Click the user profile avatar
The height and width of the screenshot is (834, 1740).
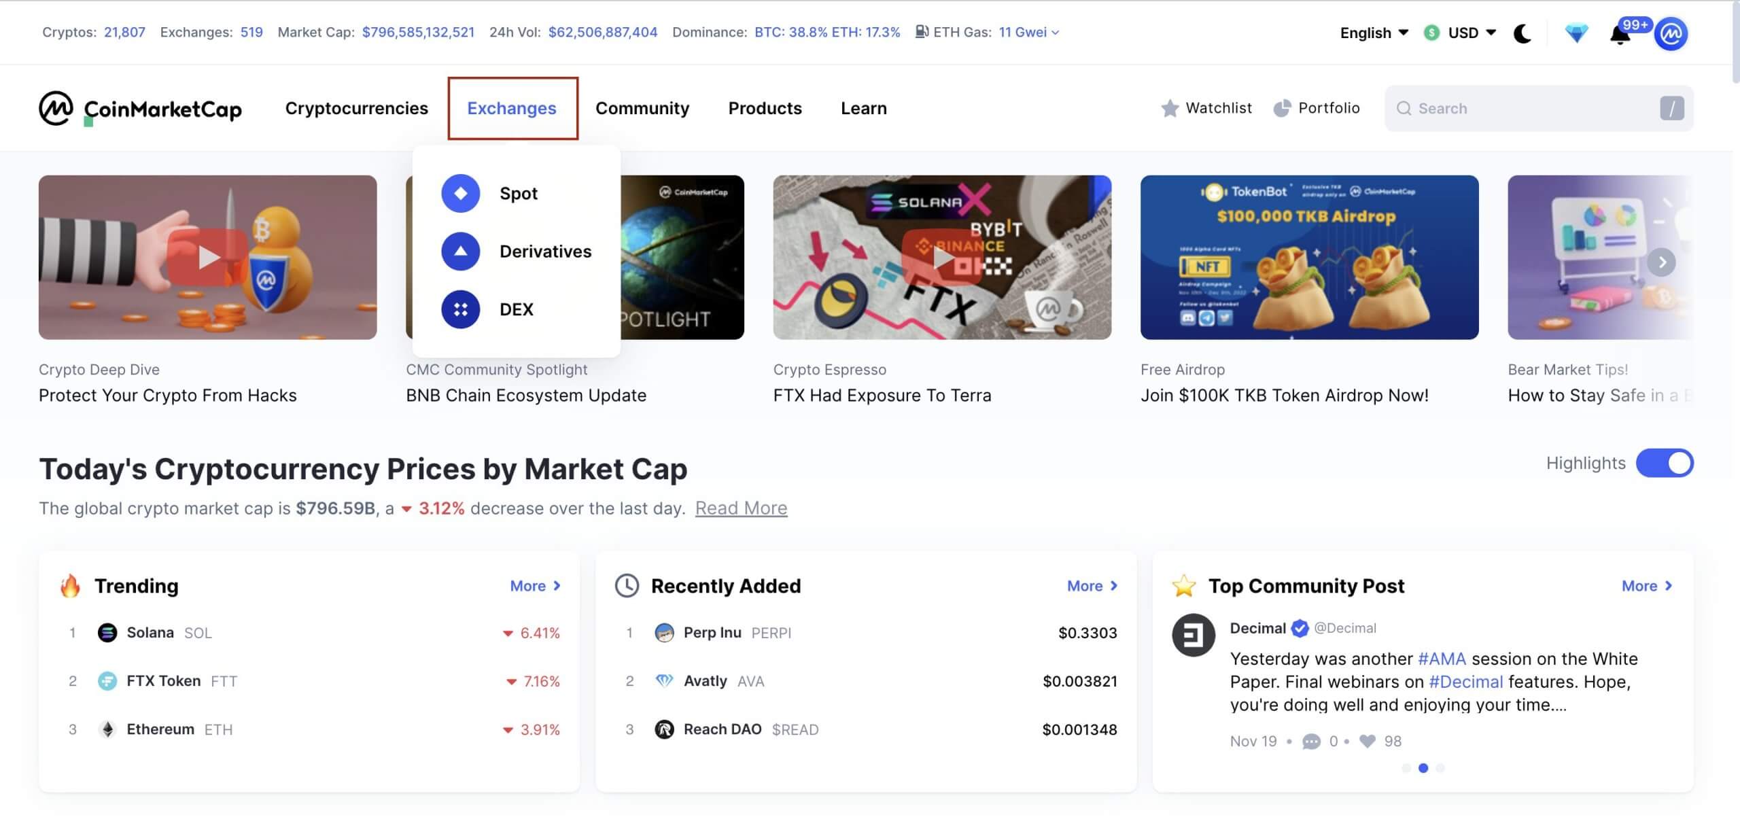[1671, 34]
